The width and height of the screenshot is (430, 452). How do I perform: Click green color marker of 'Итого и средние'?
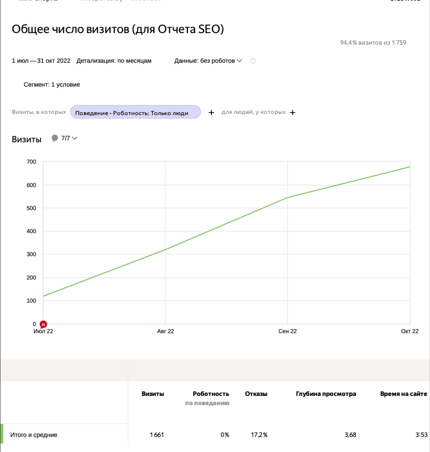point(2,434)
